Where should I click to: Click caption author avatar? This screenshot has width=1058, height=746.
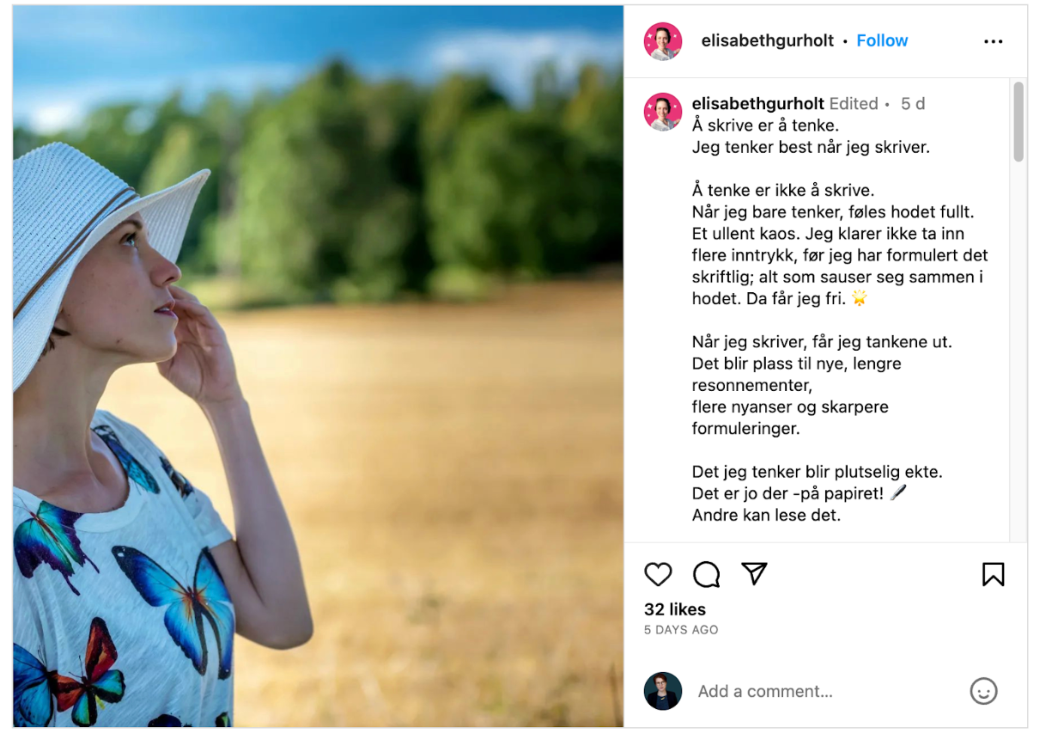[x=663, y=112]
